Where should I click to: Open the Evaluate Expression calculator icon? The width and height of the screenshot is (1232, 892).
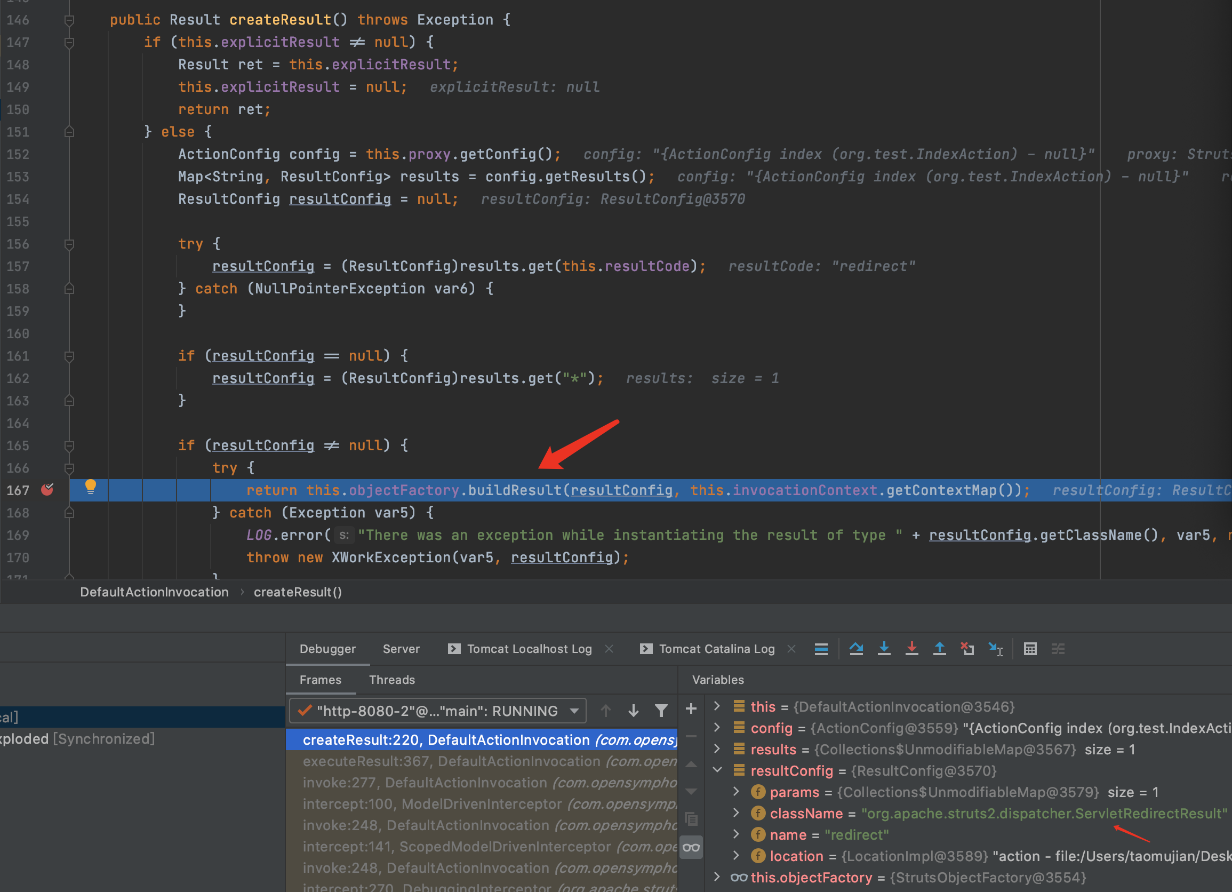click(1030, 649)
